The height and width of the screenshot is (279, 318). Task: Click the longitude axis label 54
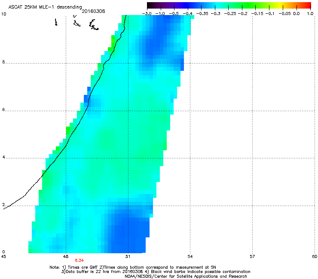[190, 257]
